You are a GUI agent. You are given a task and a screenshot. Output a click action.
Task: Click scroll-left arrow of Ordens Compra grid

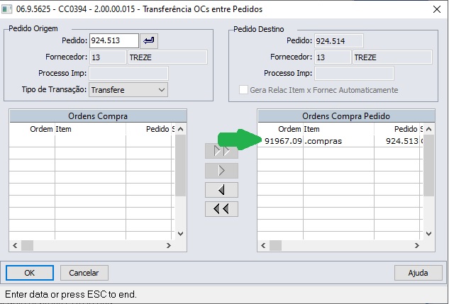pos(15,245)
